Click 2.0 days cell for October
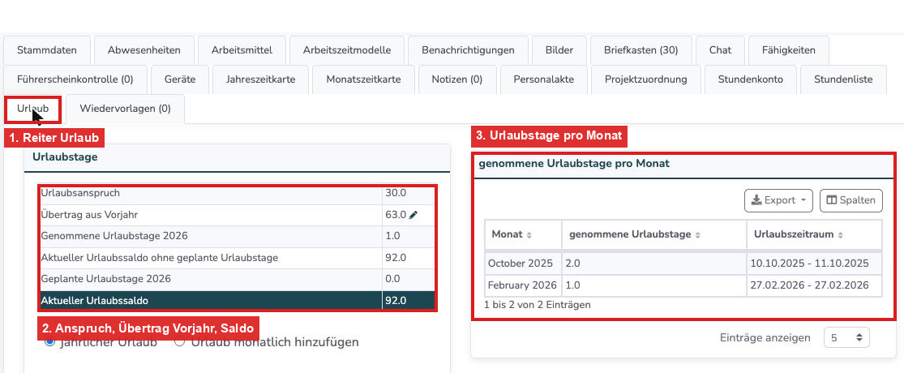The height and width of the screenshot is (373, 904). pyautogui.click(x=653, y=264)
